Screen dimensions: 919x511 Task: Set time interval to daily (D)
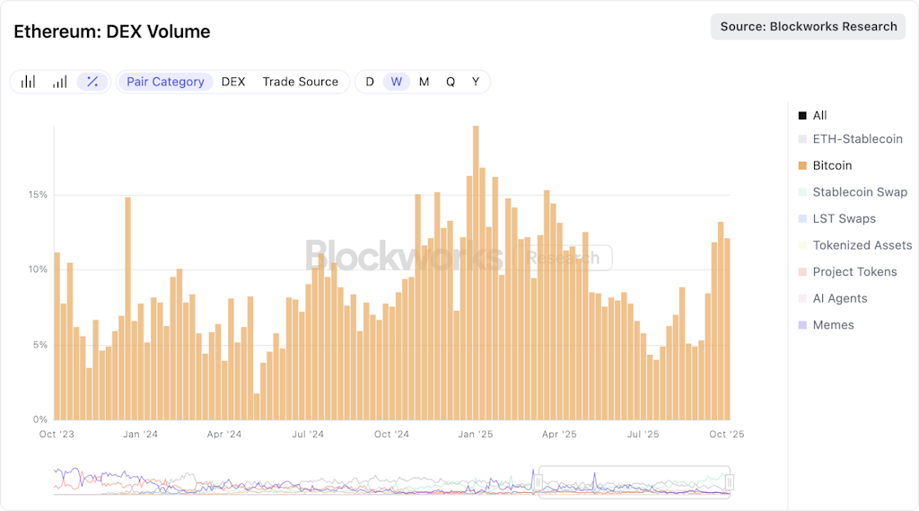[x=370, y=82]
